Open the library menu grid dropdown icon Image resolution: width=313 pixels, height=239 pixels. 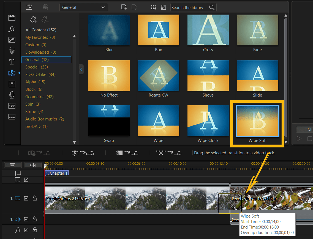[154, 7]
